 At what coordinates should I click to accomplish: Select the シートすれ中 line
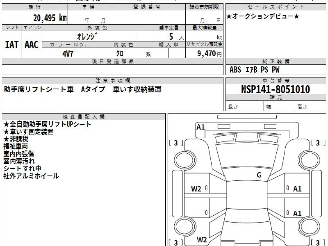click(x=22, y=169)
